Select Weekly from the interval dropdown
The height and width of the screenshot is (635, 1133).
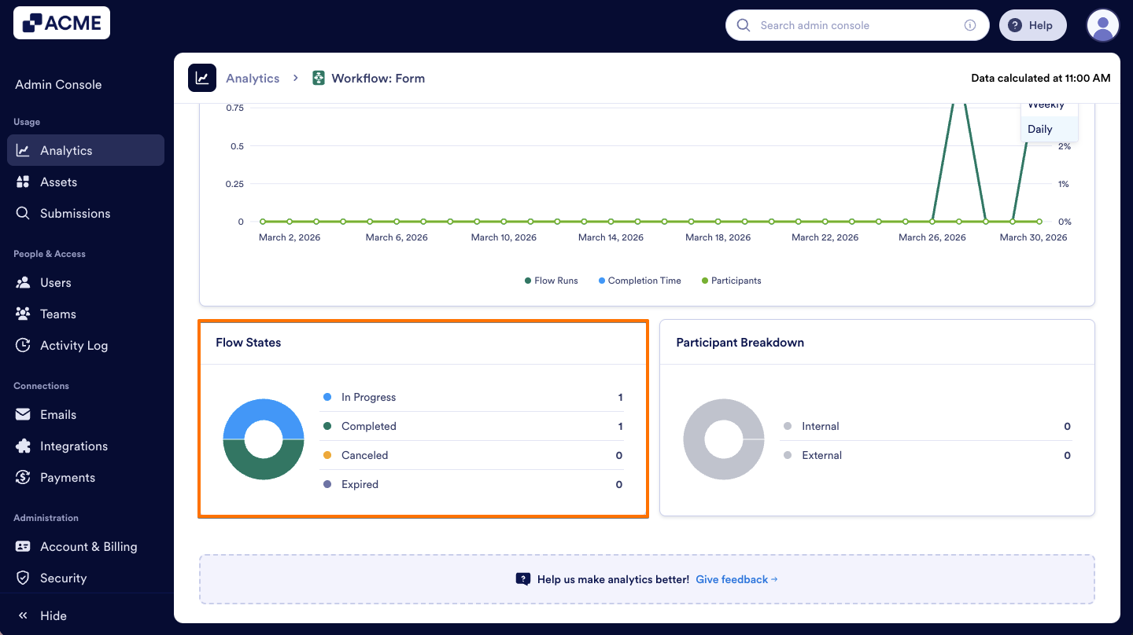tap(1046, 105)
